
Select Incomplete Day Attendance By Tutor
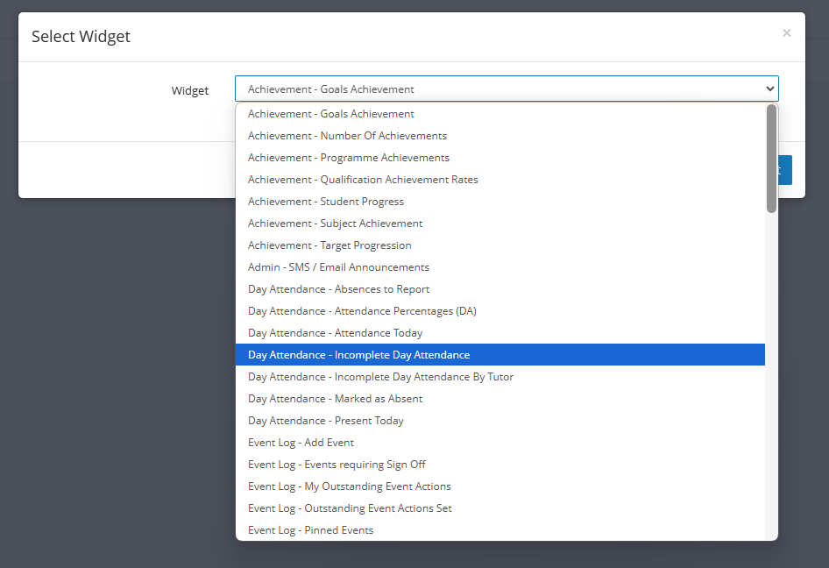coord(500,377)
